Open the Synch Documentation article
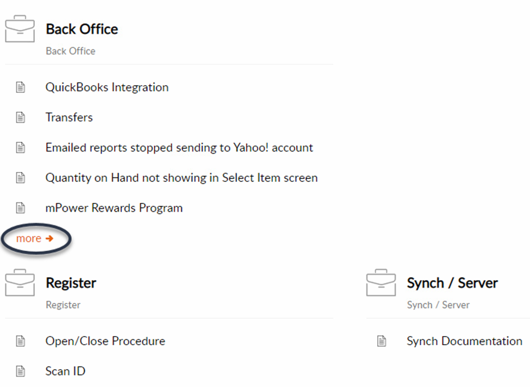This screenshot has height=387, width=530. coord(464,341)
